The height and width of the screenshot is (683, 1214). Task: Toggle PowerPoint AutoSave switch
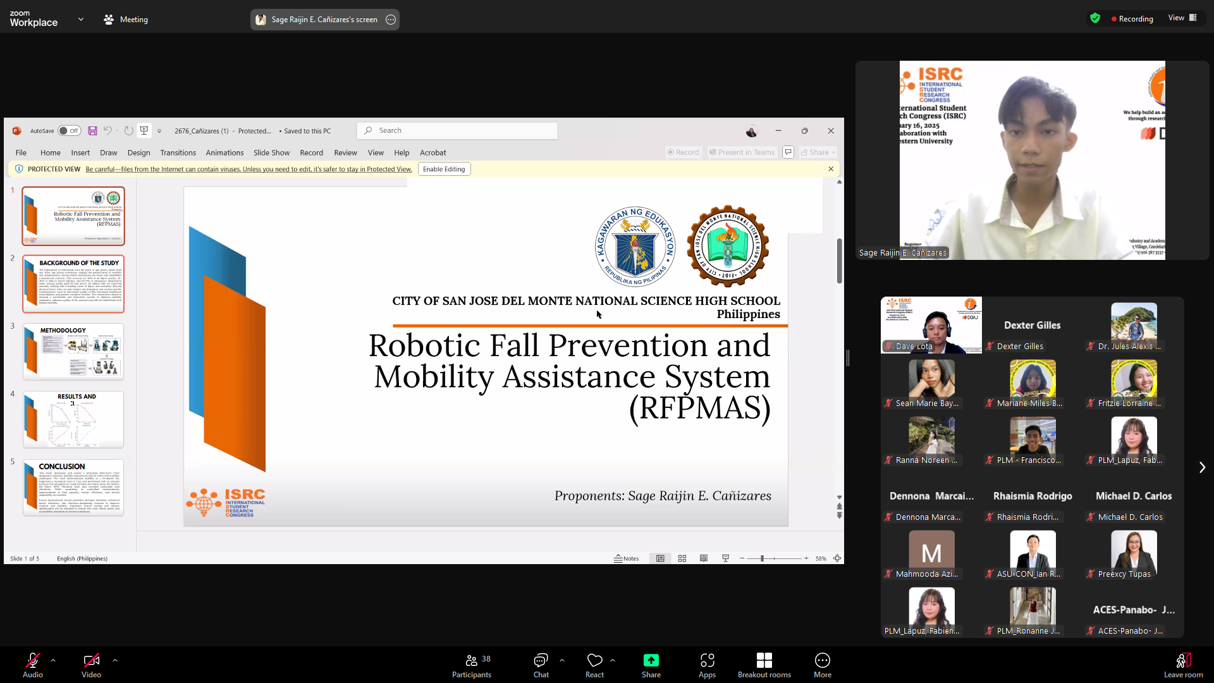69,131
